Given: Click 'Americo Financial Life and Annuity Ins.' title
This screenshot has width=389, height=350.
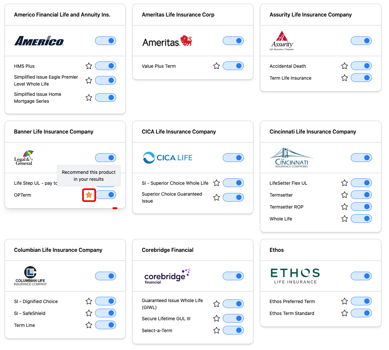Looking at the screenshot, I should tap(62, 15).
